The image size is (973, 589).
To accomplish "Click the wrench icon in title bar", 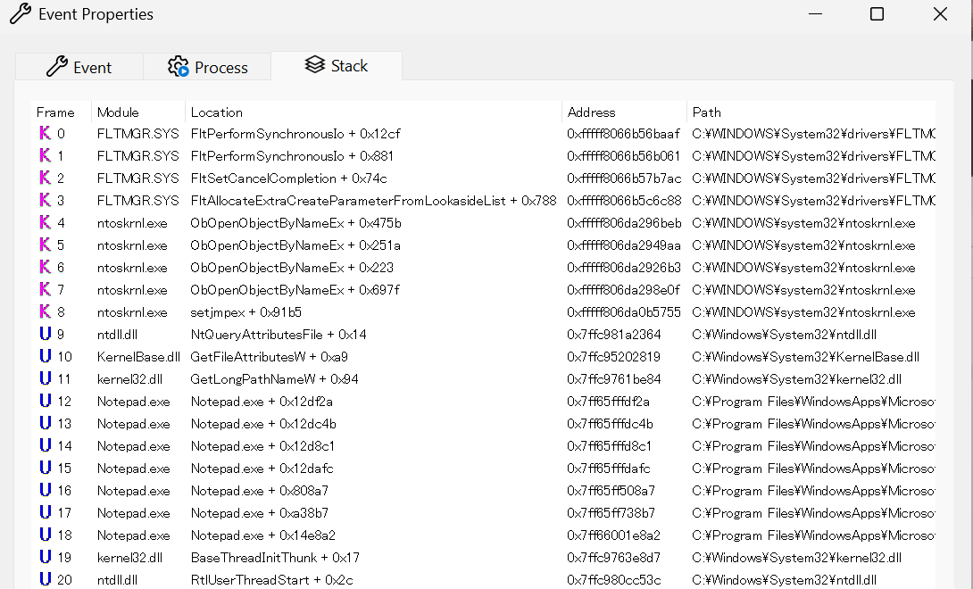I will point(20,14).
